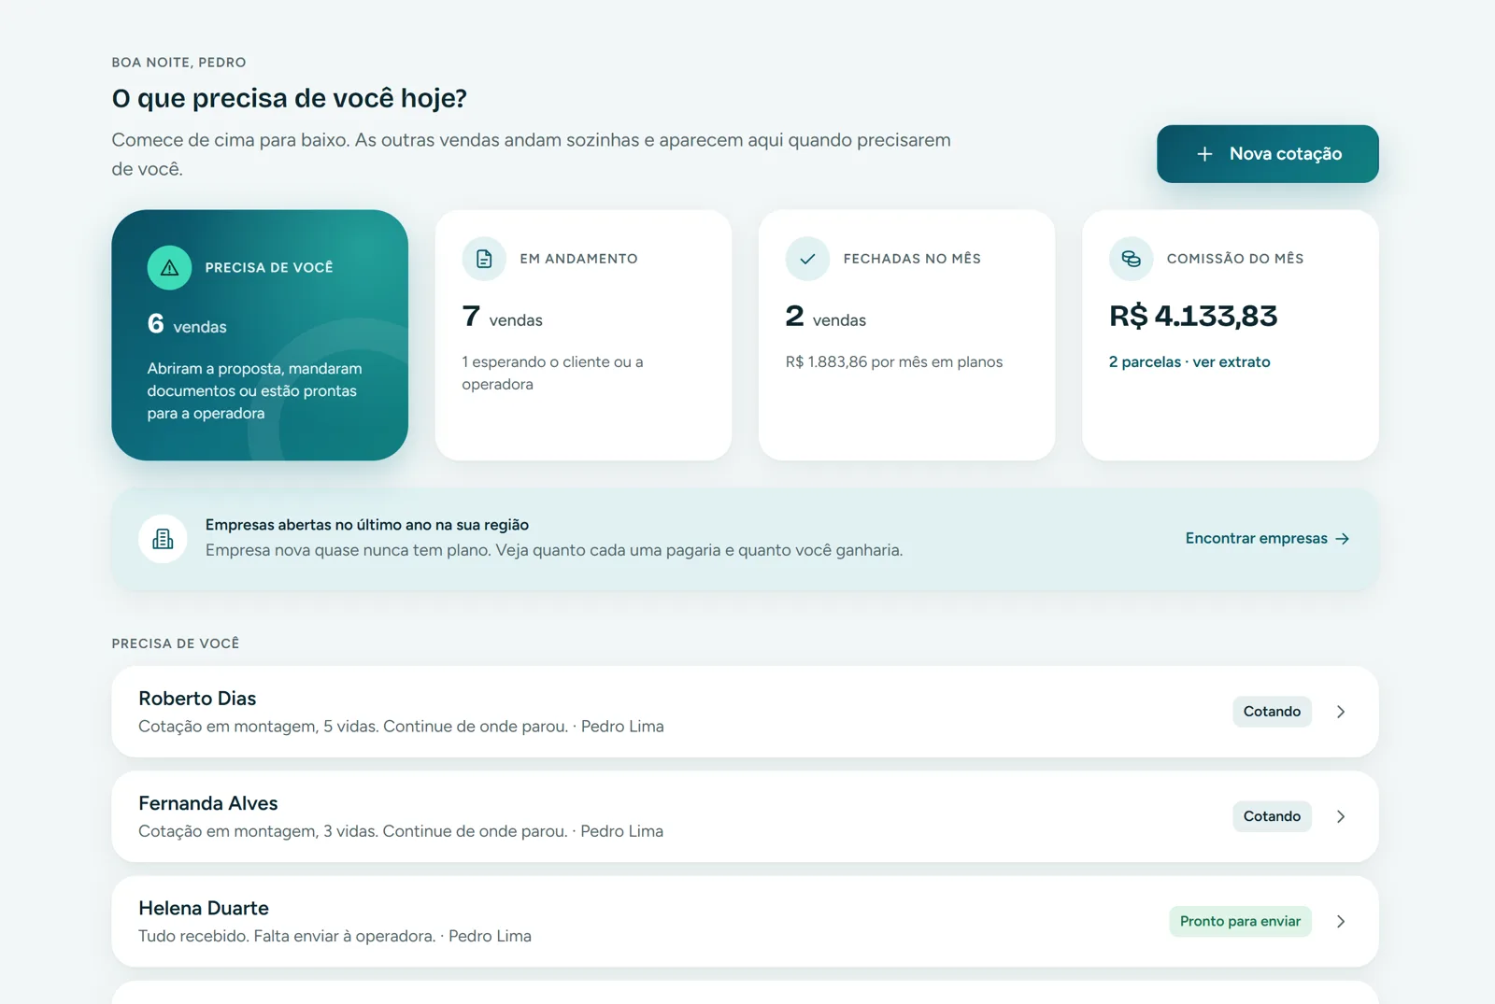Start a new quote with Nova cotação
This screenshot has height=1004, width=1495.
tap(1268, 154)
